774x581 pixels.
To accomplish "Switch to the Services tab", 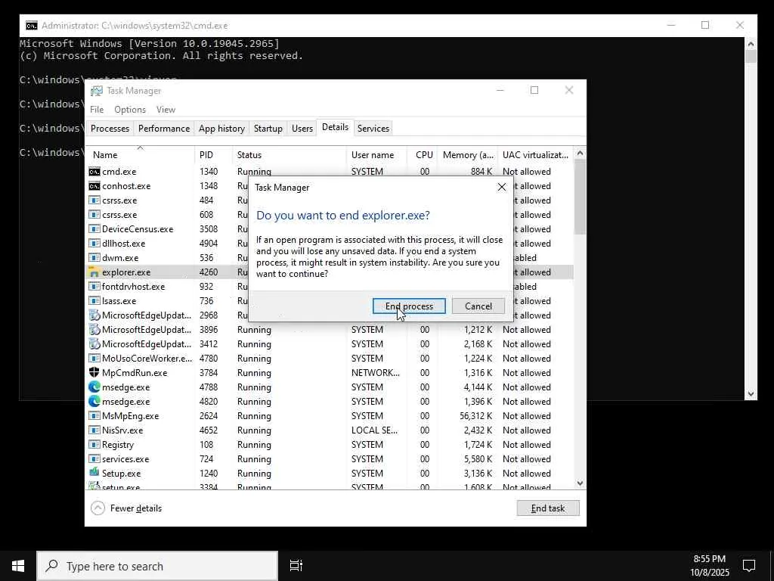I will (x=373, y=129).
